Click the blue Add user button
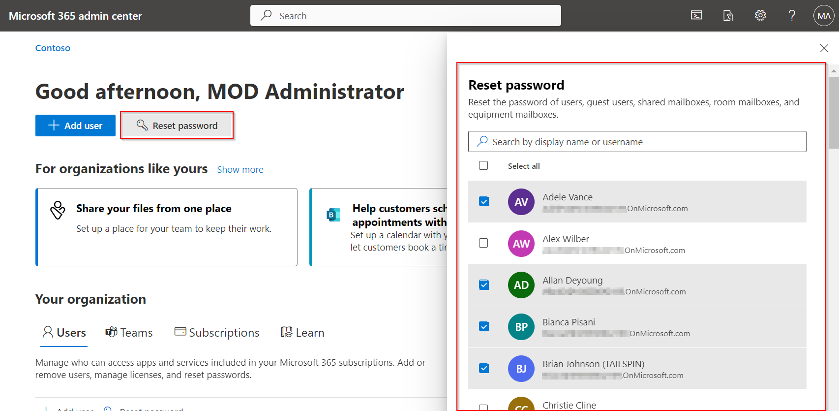The image size is (839, 411). 75,126
